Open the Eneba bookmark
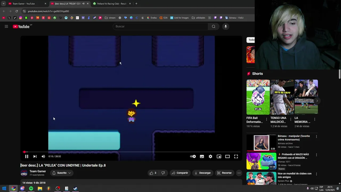Image resolution: width=341 pixels, height=192 pixels. point(152,18)
